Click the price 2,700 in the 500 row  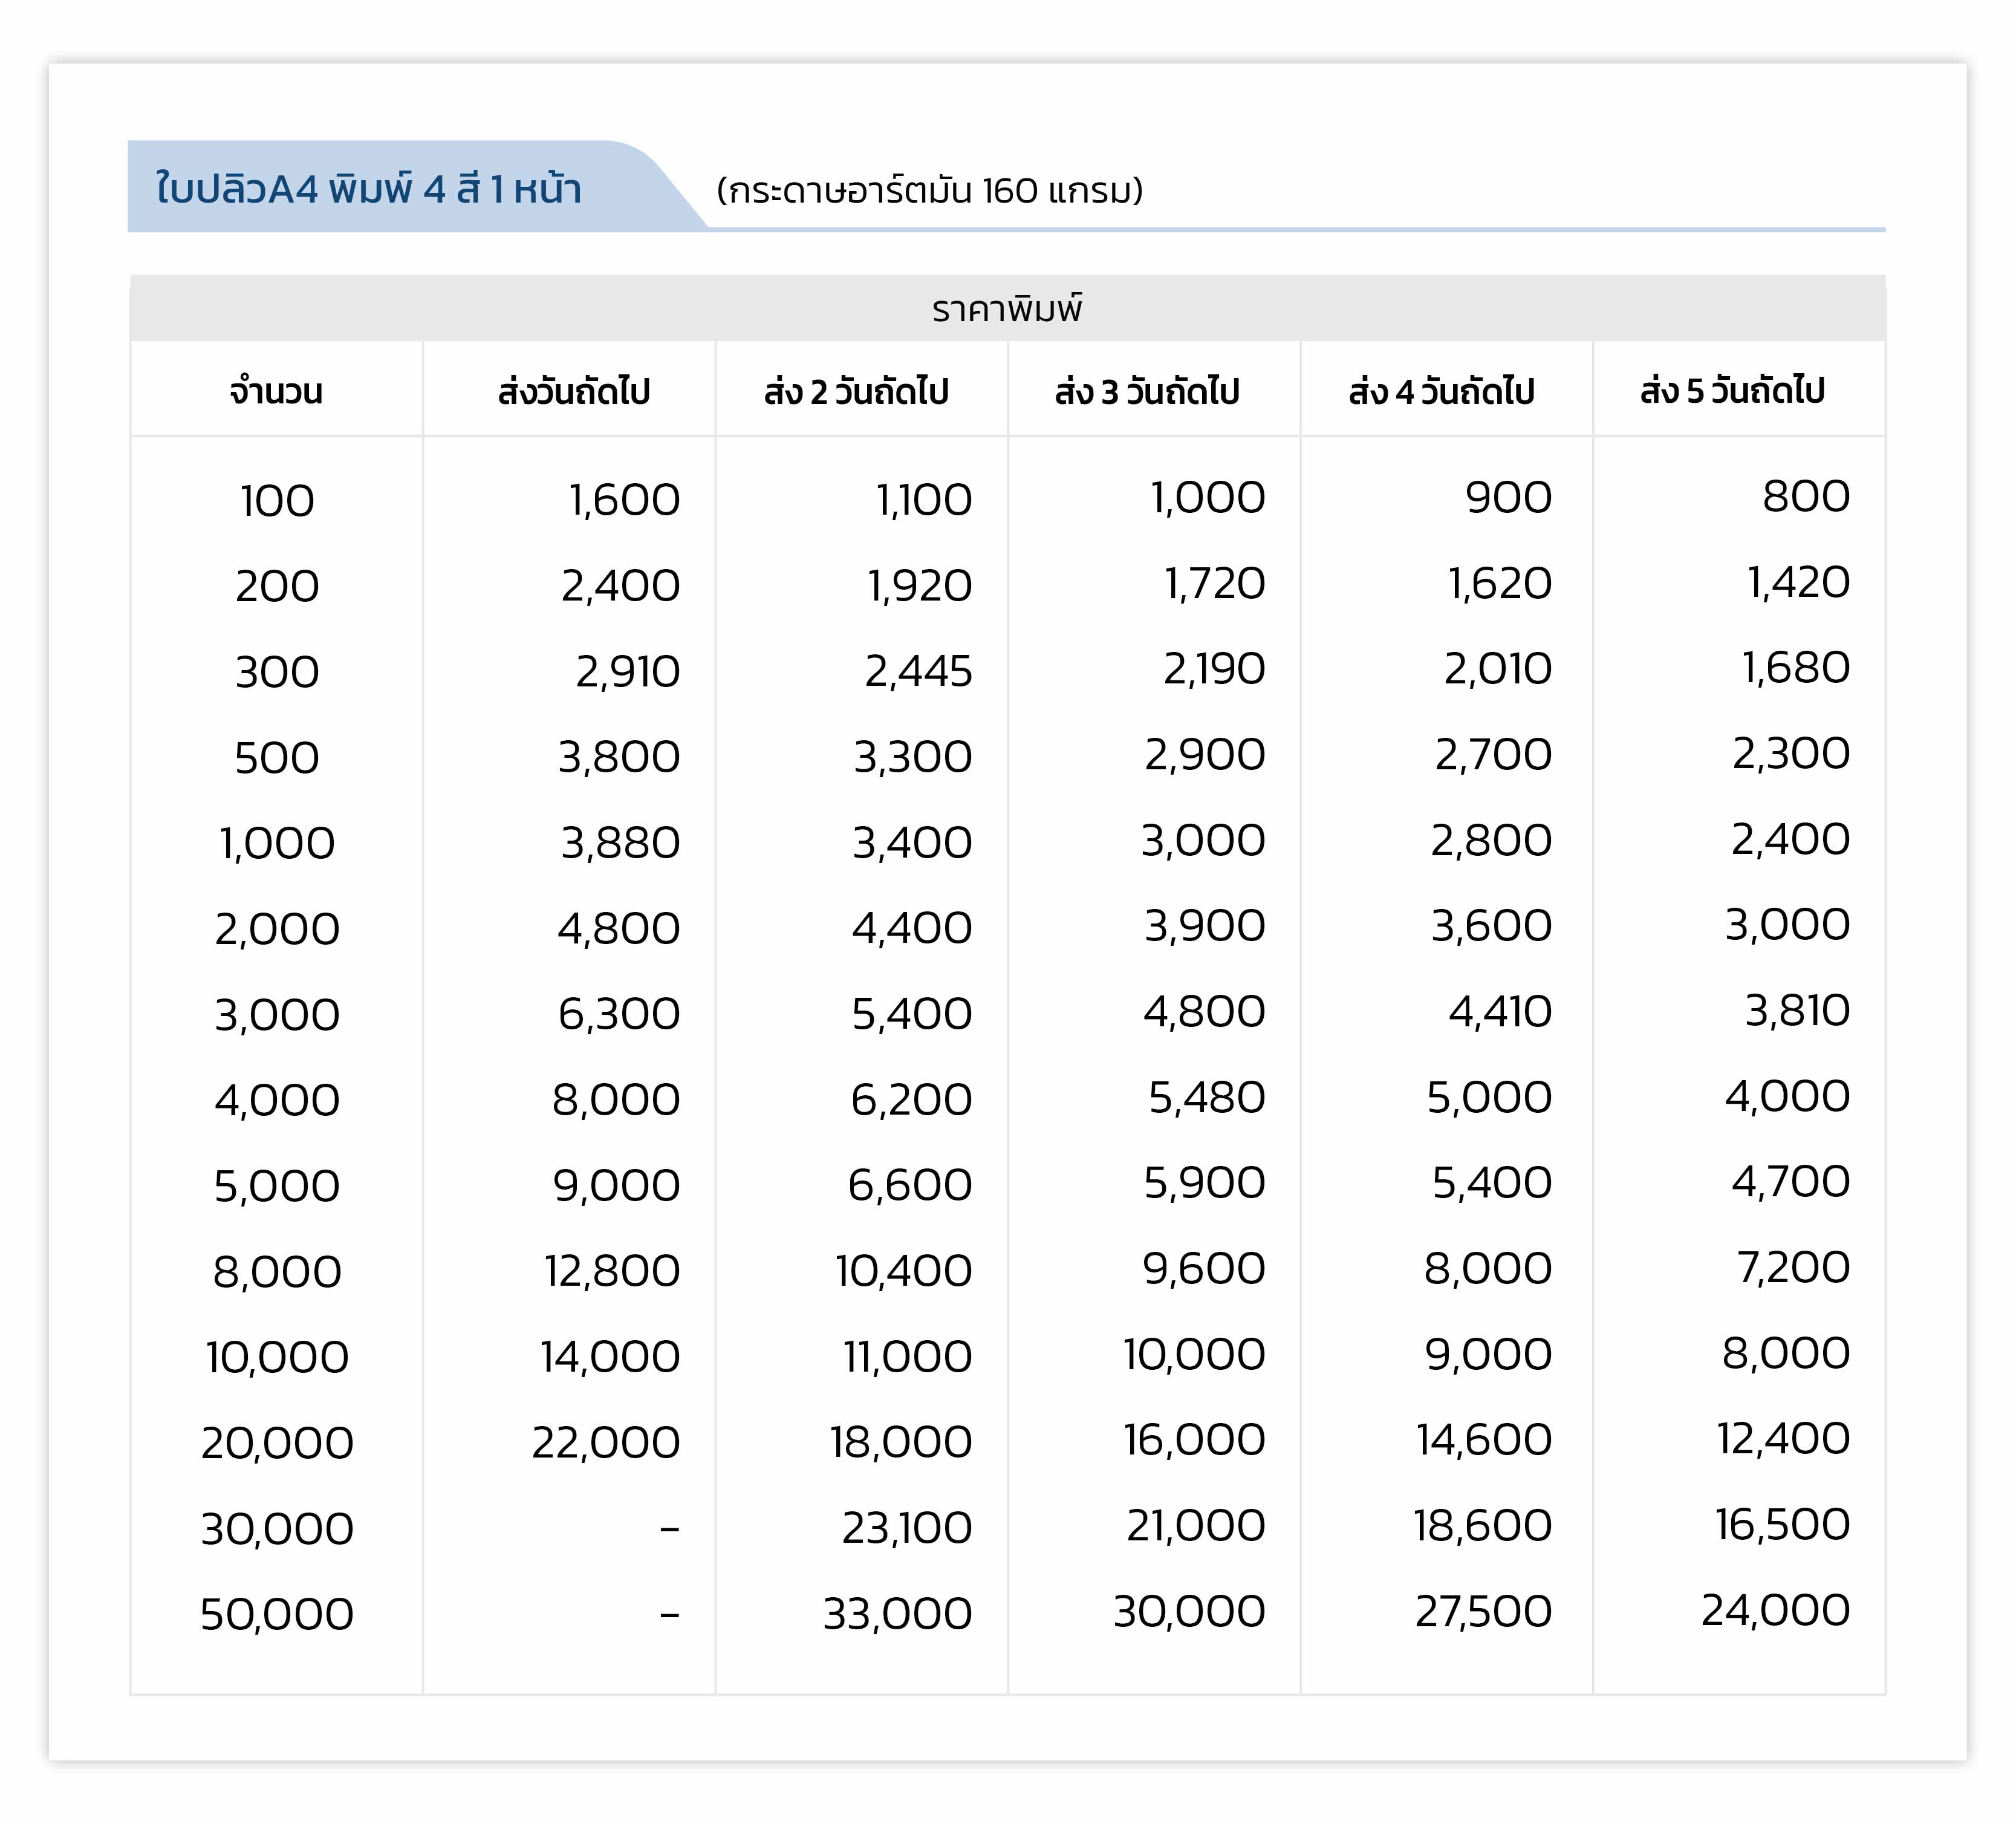(x=1494, y=755)
